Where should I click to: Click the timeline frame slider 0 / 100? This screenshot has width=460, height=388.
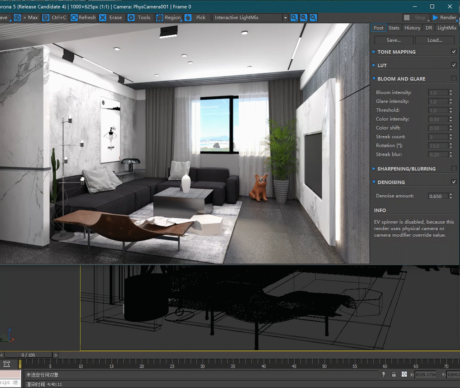coord(28,355)
